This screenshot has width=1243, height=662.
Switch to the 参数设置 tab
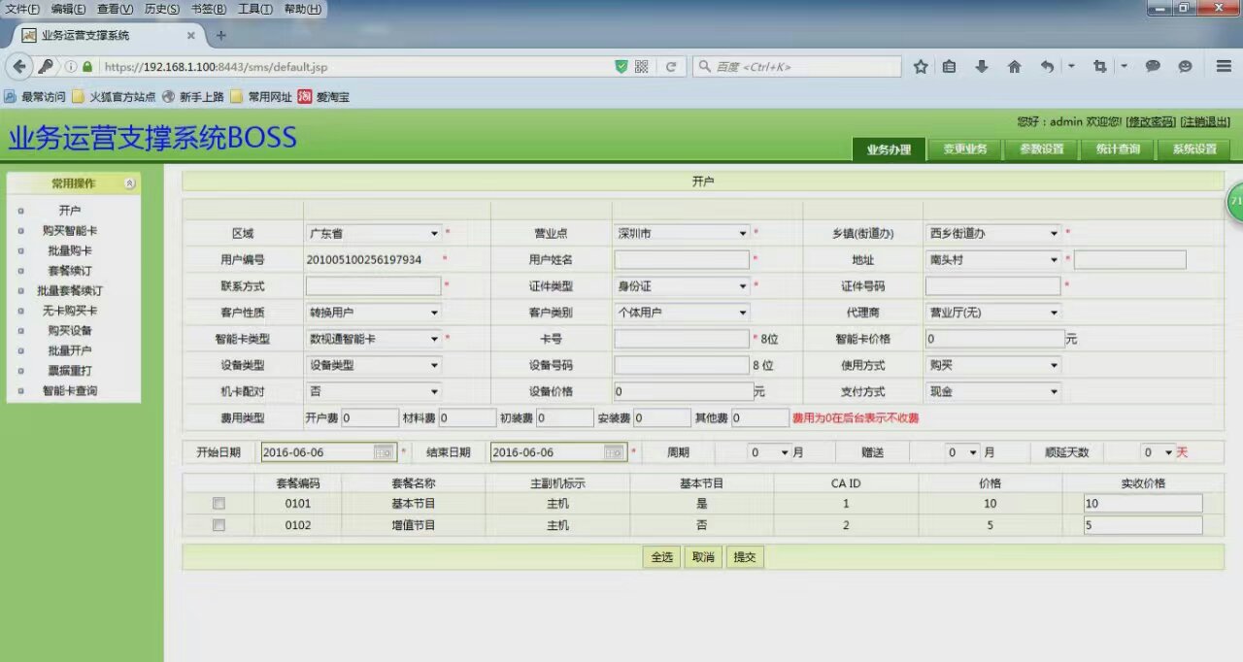(x=1041, y=149)
